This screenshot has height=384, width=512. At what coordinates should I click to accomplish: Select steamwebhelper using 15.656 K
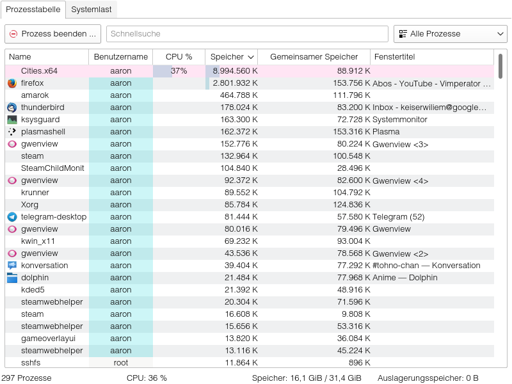click(x=250, y=326)
